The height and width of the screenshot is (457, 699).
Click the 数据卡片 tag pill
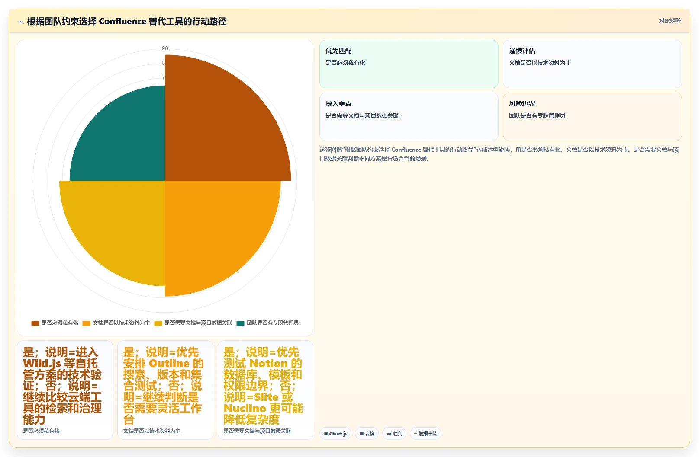point(425,434)
